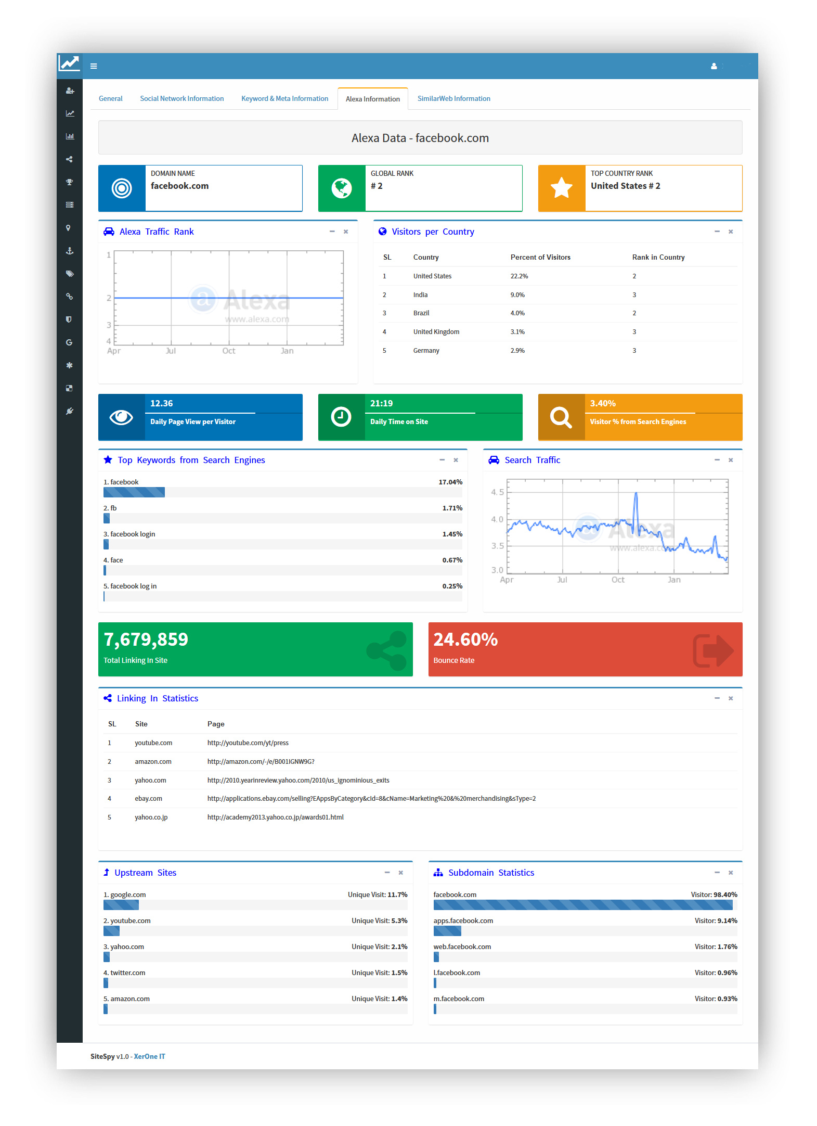
Task: Open the share sidebar icon
Action: tap(70, 159)
